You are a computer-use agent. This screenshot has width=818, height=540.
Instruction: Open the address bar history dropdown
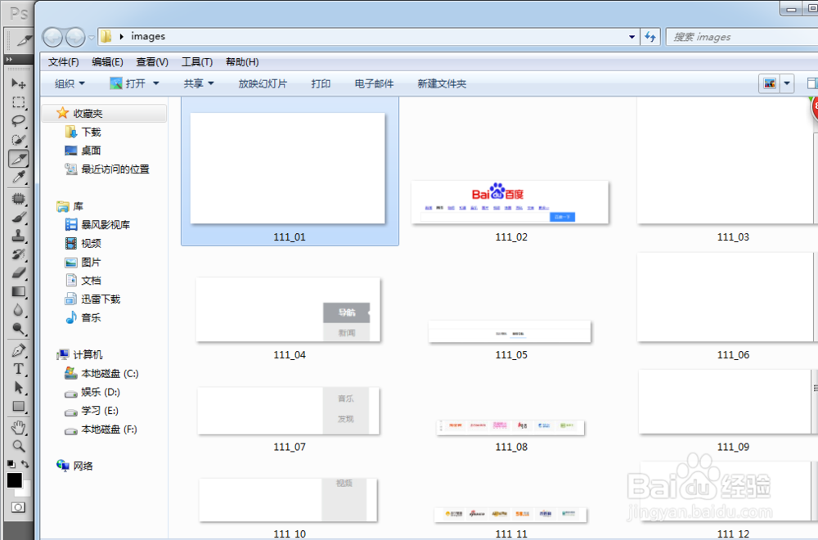pyautogui.click(x=631, y=37)
